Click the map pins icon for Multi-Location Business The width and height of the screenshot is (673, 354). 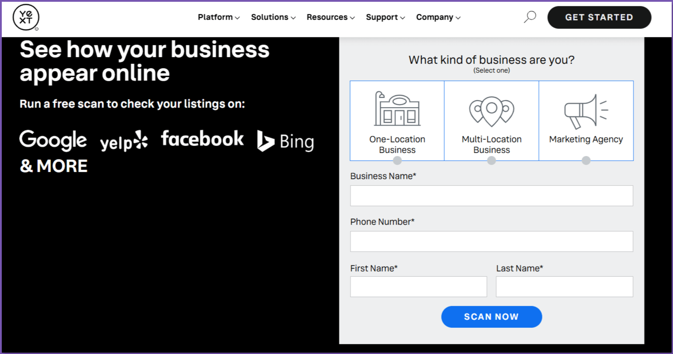(x=491, y=110)
